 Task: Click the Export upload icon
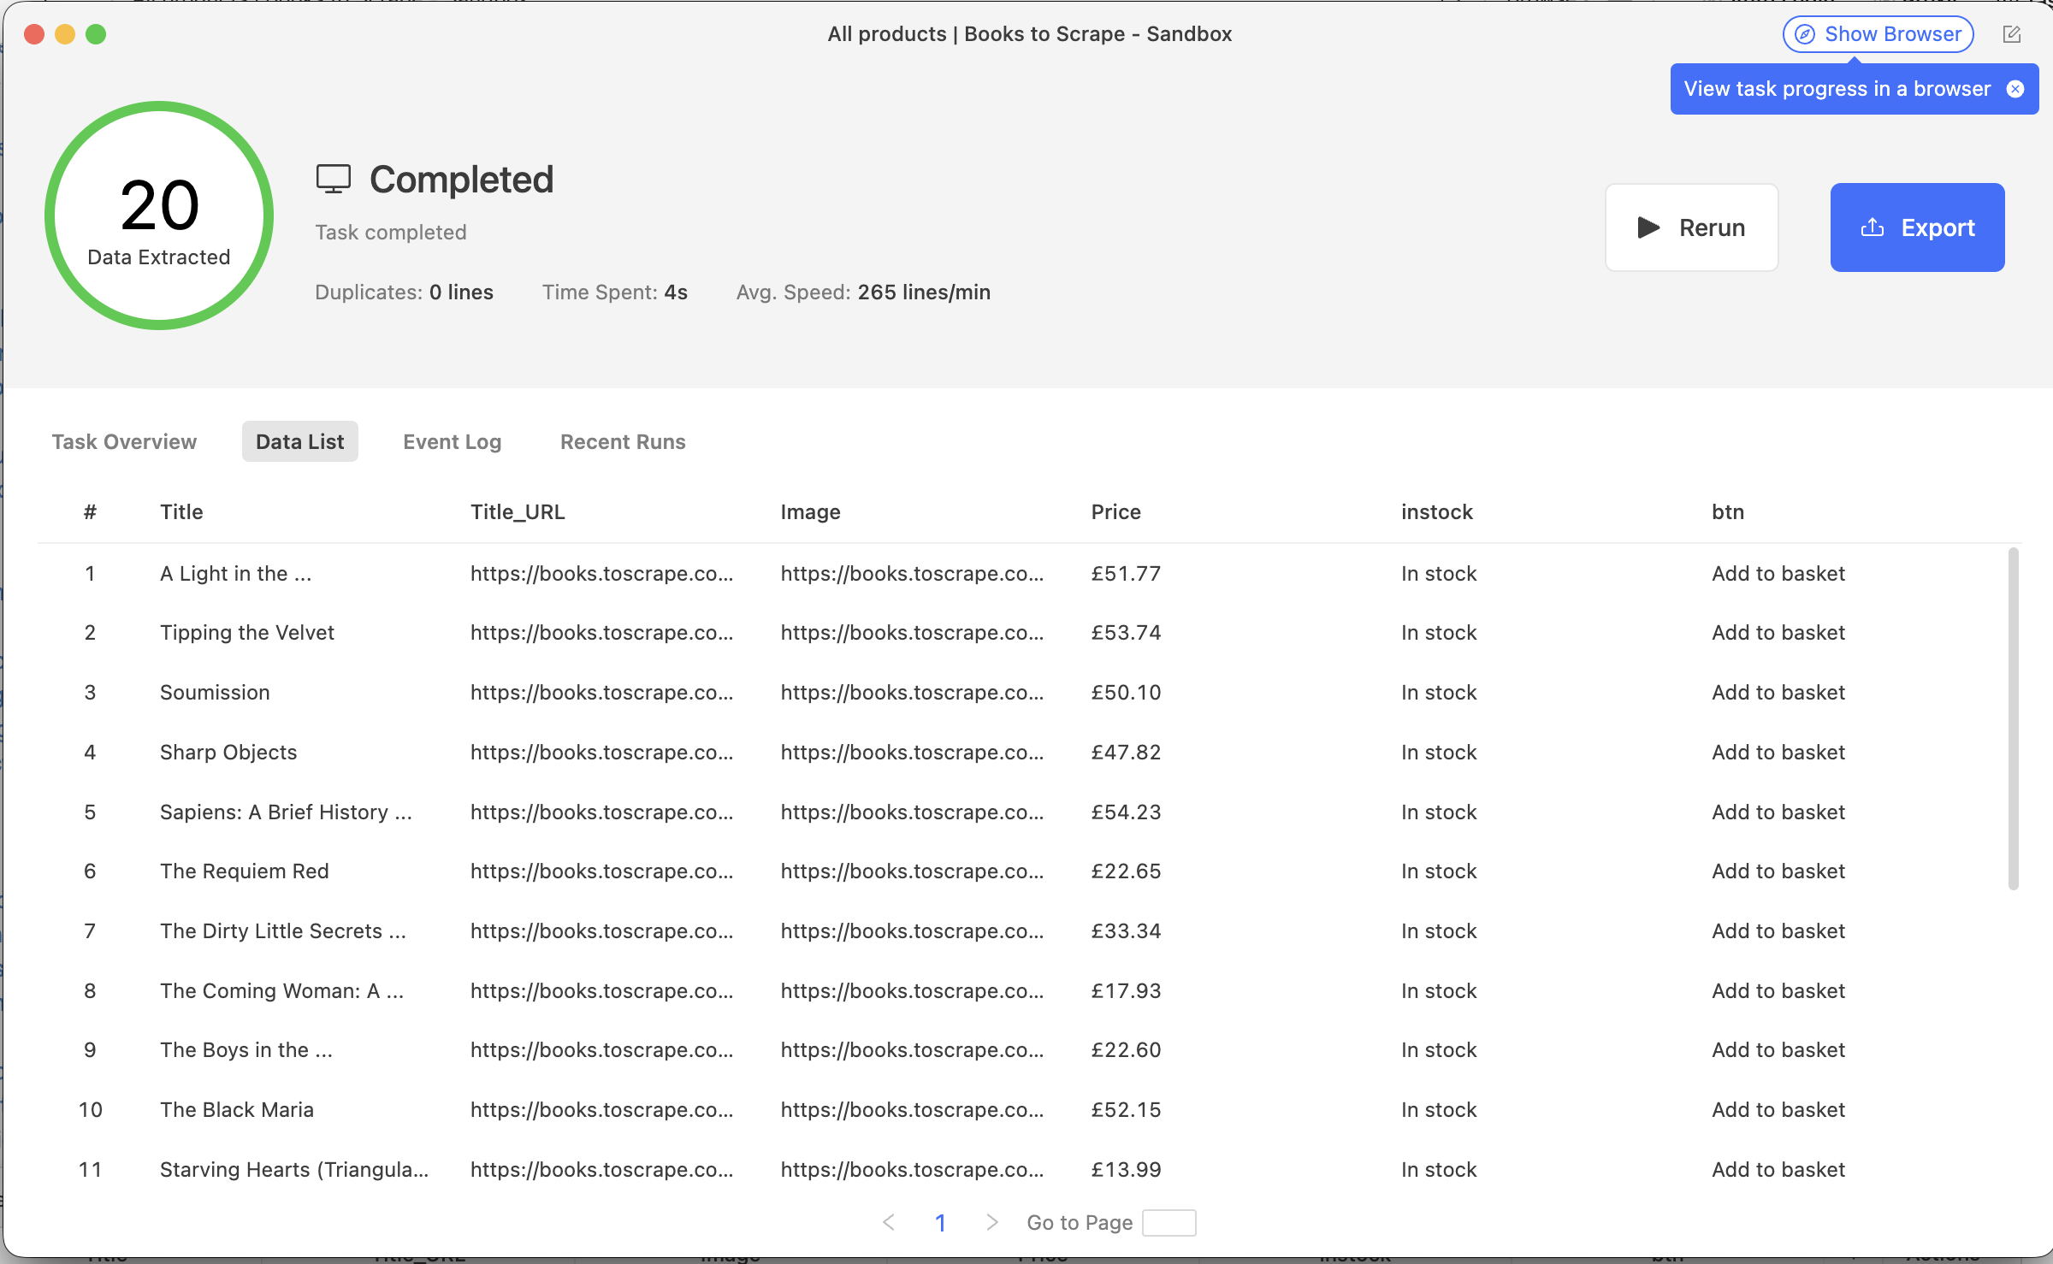pos(1872,227)
